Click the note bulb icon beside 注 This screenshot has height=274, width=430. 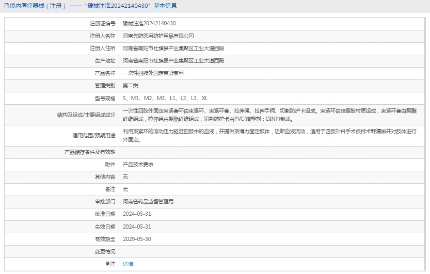pyautogui.click(x=108, y=264)
